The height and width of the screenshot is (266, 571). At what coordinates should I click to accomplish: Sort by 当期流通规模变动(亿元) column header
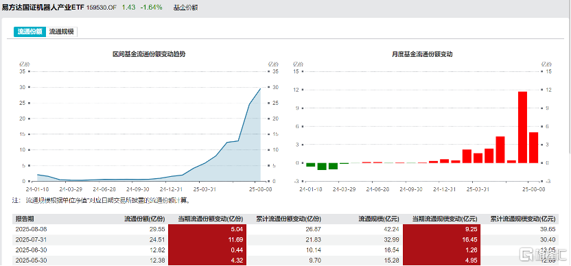point(444,219)
